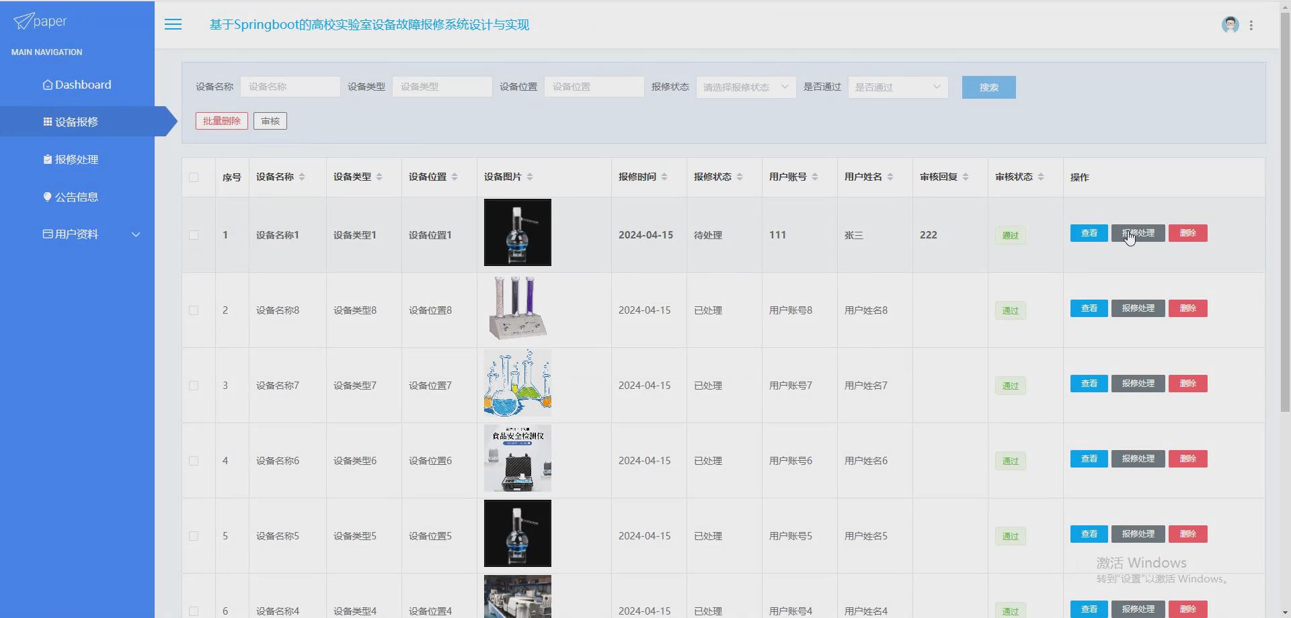This screenshot has width=1291, height=618.
Task: Check the row 5 设备名称5 checkbox
Action: (x=194, y=536)
